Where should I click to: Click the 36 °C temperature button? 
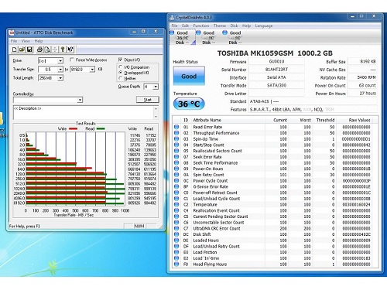pyautogui.click(x=189, y=104)
